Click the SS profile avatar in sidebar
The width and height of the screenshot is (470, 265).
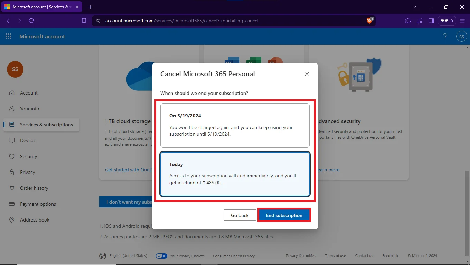15,69
